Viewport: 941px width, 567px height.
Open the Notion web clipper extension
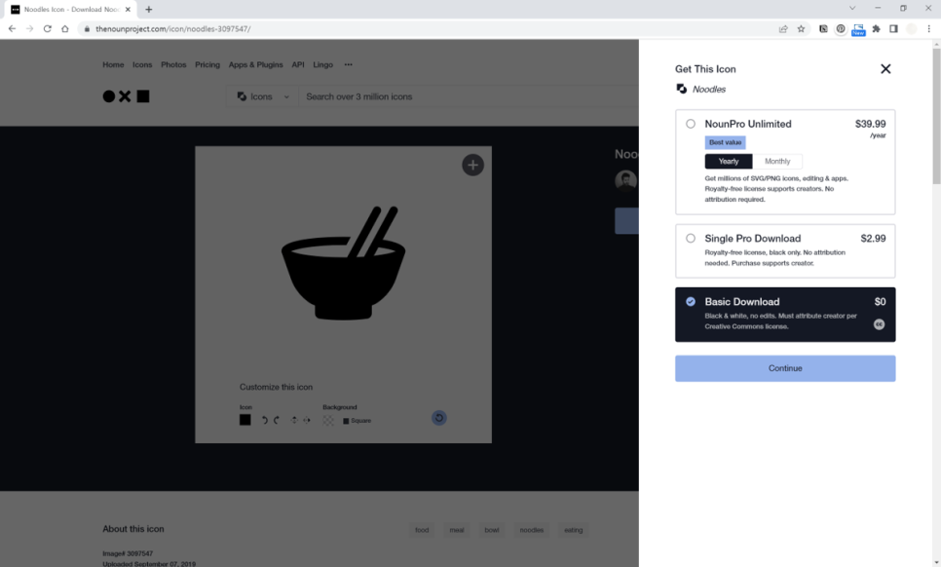click(823, 29)
